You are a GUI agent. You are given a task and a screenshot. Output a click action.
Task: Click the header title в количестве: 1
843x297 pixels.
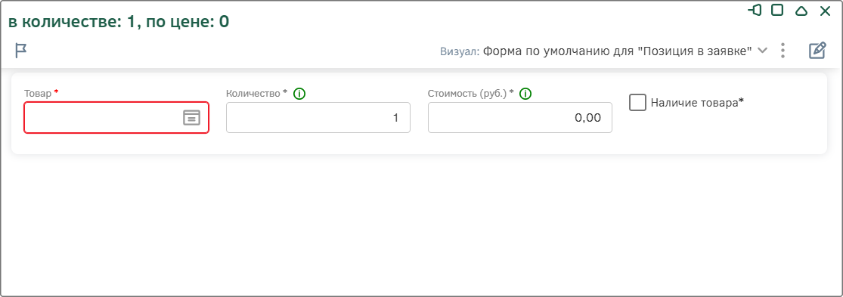coord(118,21)
